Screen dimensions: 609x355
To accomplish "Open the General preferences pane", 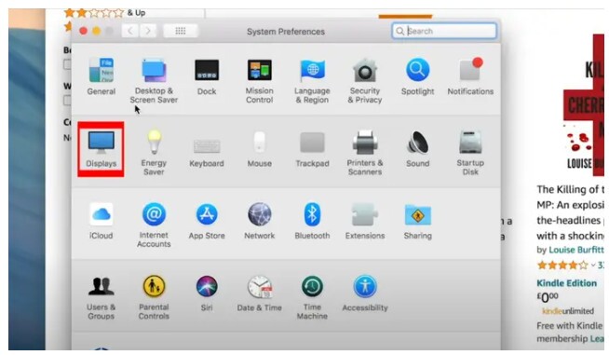I will point(101,76).
